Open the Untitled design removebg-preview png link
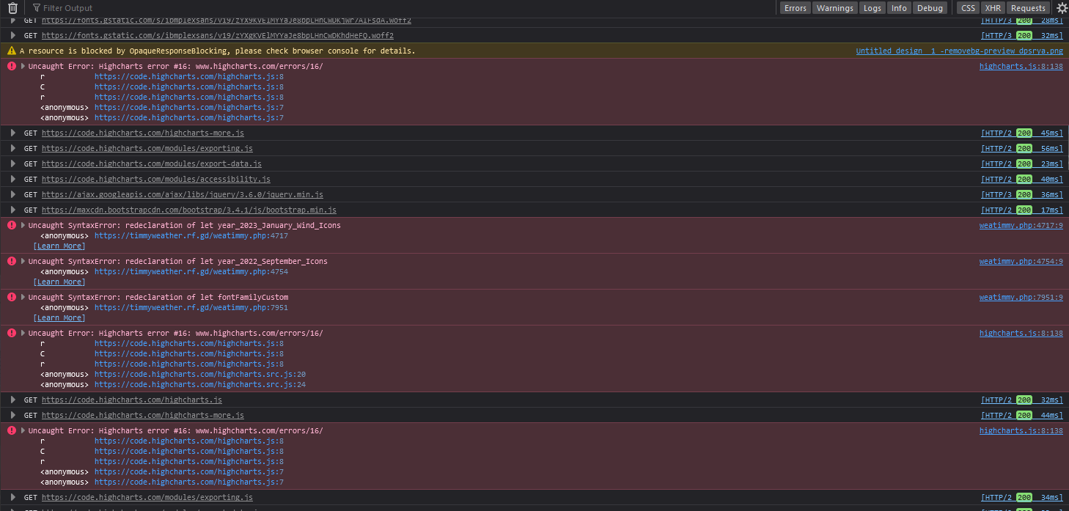The height and width of the screenshot is (511, 1069). click(x=959, y=51)
